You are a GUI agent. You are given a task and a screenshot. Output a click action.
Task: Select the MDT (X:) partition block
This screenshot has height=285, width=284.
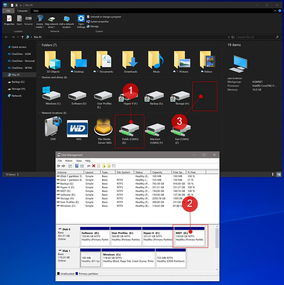[x=189, y=236]
